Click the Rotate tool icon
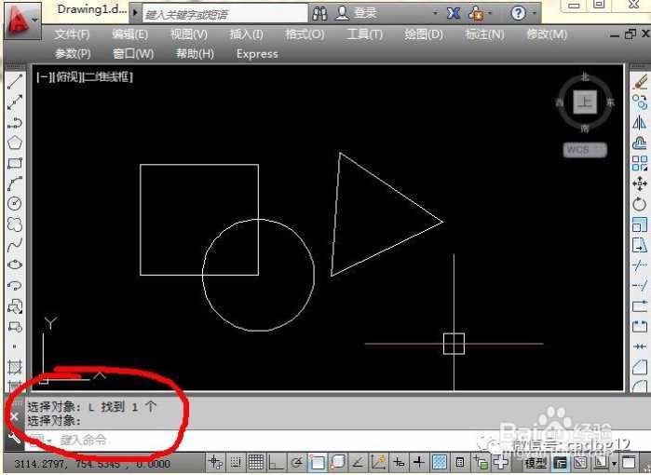This screenshot has width=651, height=475. click(x=640, y=204)
